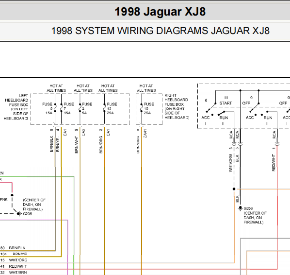Click the vertical "BRN/WHT" wire label
This screenshot has height=275, width=290.
coord(77,145)
